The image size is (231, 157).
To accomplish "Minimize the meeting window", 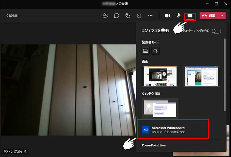I will pos(207,4).
